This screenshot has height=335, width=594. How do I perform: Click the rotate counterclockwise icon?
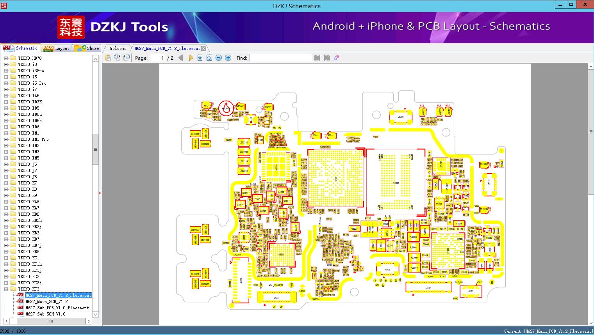117,58
